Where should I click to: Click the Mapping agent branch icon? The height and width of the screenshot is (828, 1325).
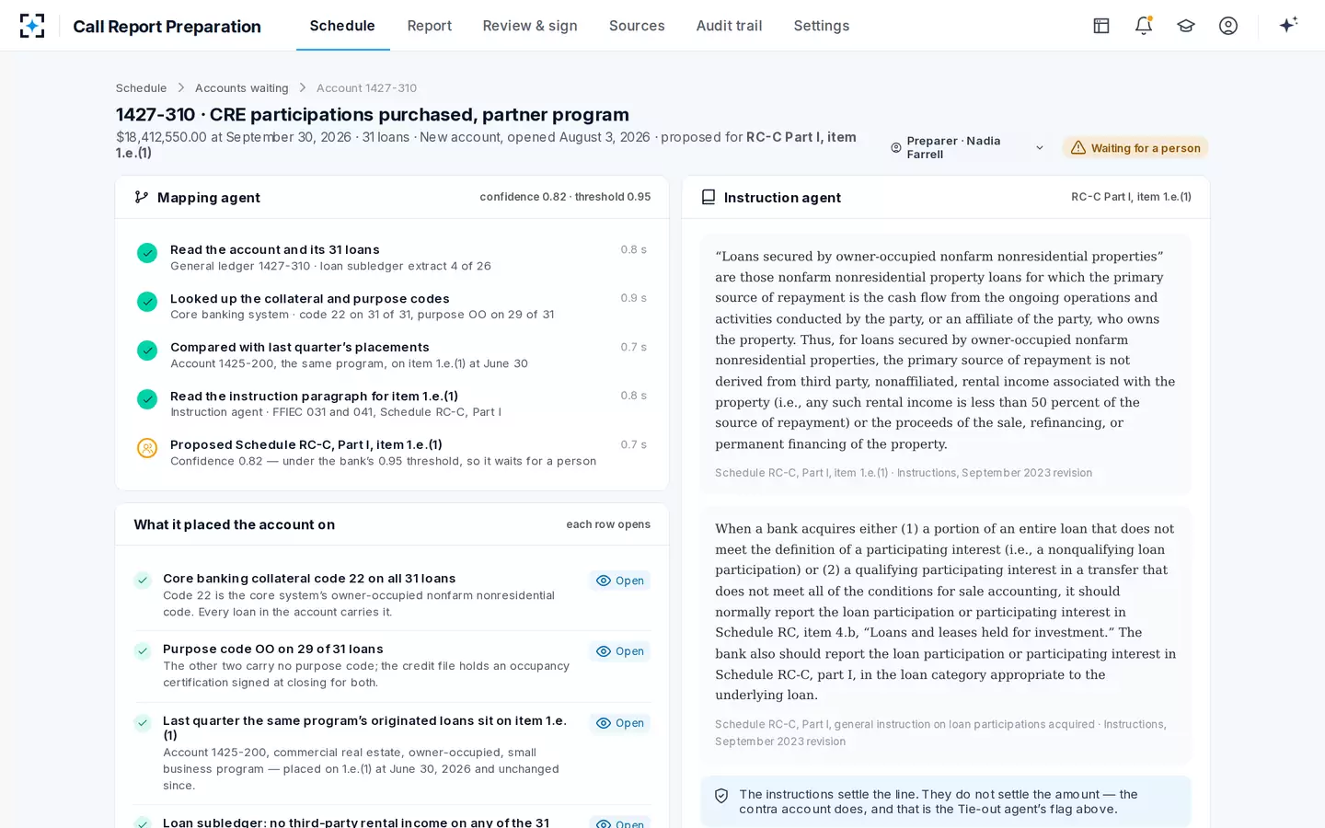click(142, 197)
